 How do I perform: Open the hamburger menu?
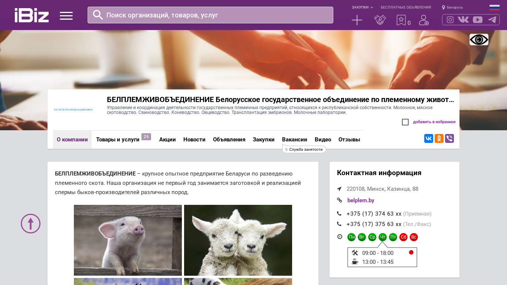click(66, 16)
